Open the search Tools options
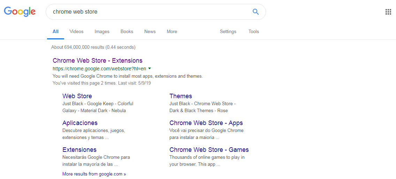Image resolution: width=396 pixels, height=179 pixels. coord(253,32)
